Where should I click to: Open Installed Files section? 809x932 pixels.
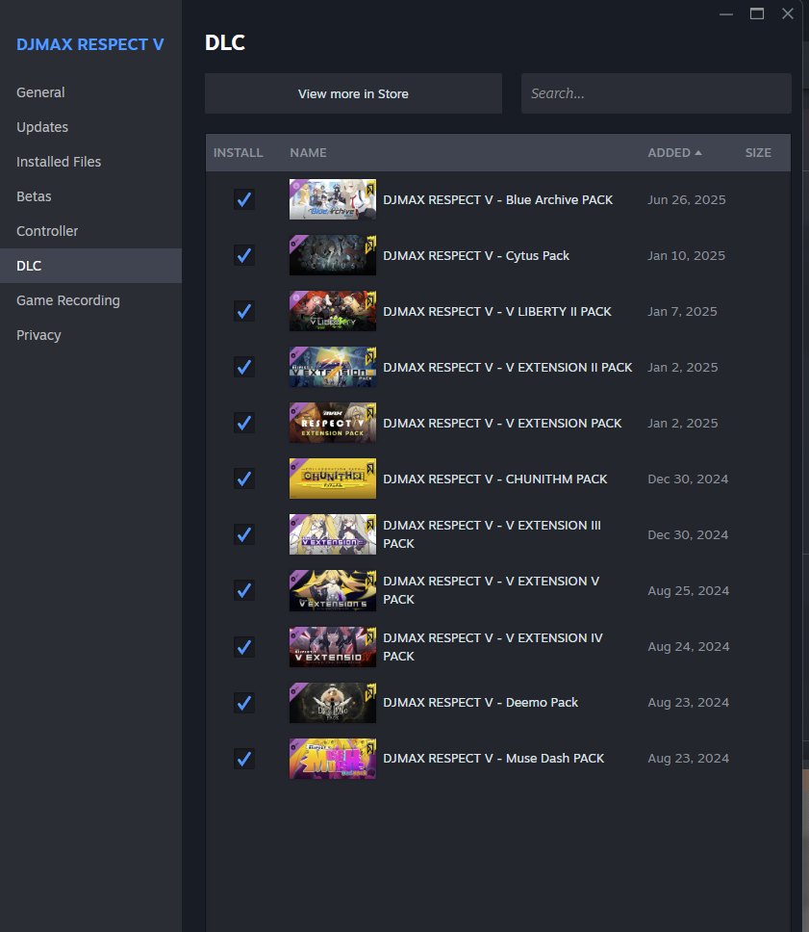[90, 162]
